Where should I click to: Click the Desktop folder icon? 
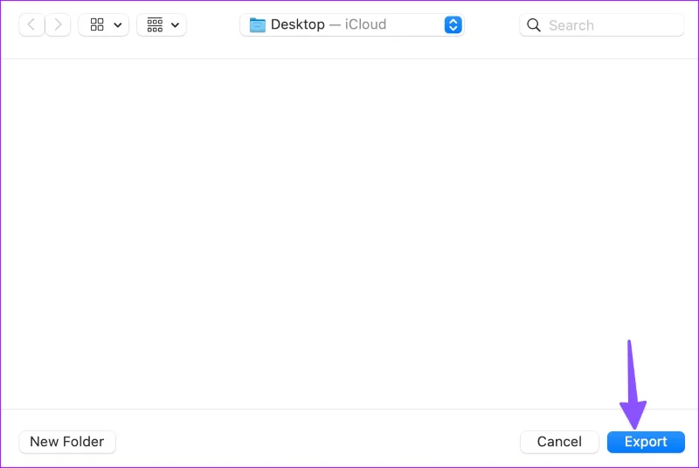coord(257,25)
